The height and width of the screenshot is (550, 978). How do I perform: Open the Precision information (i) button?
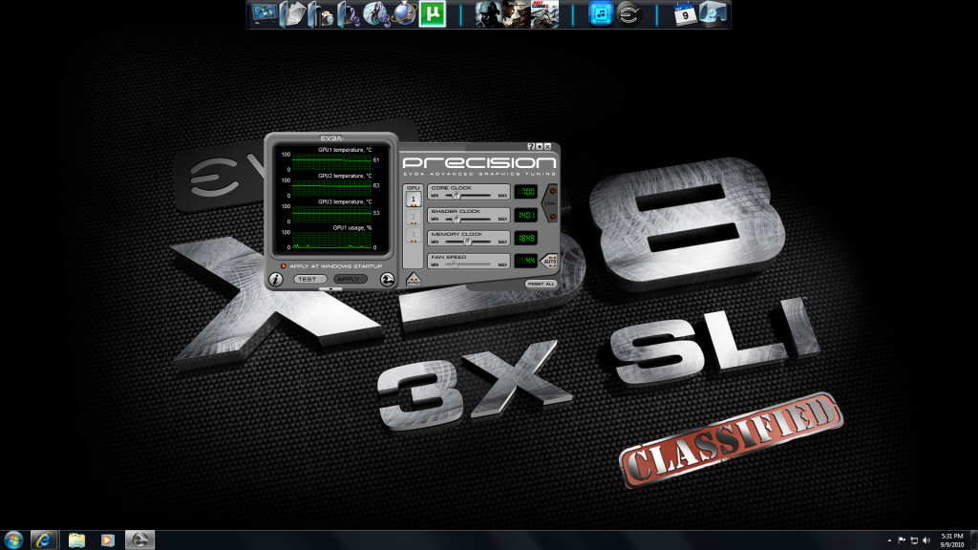coord(275,280)
